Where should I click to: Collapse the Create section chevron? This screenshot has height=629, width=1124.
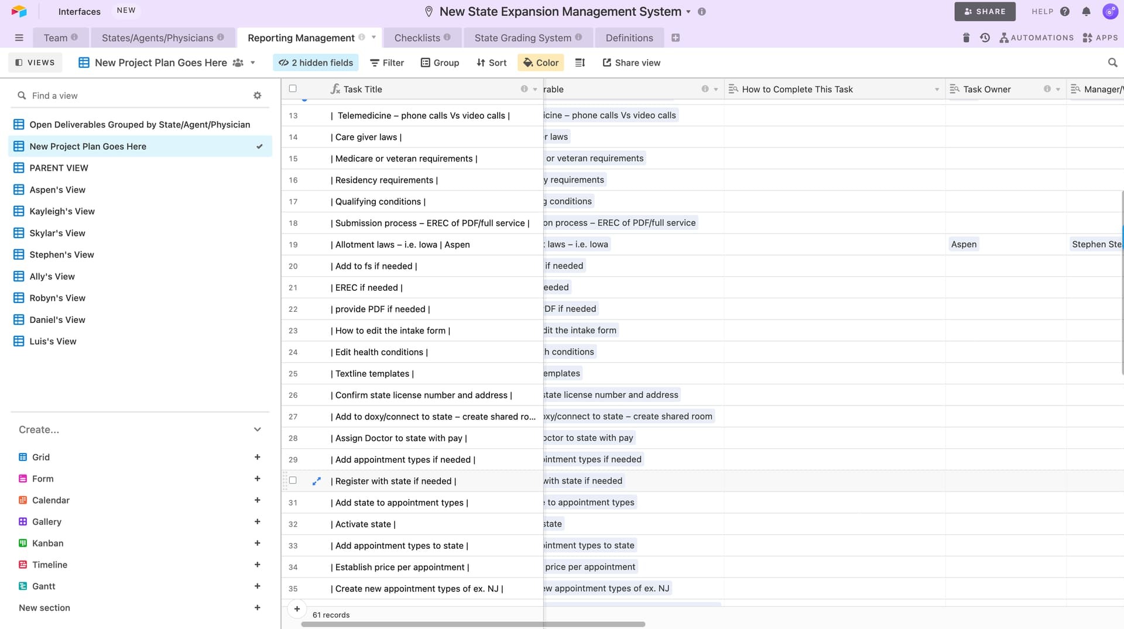click(257, 429)
